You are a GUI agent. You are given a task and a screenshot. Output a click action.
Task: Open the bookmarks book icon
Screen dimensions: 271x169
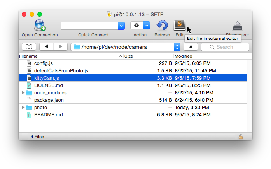coord(29,47)
